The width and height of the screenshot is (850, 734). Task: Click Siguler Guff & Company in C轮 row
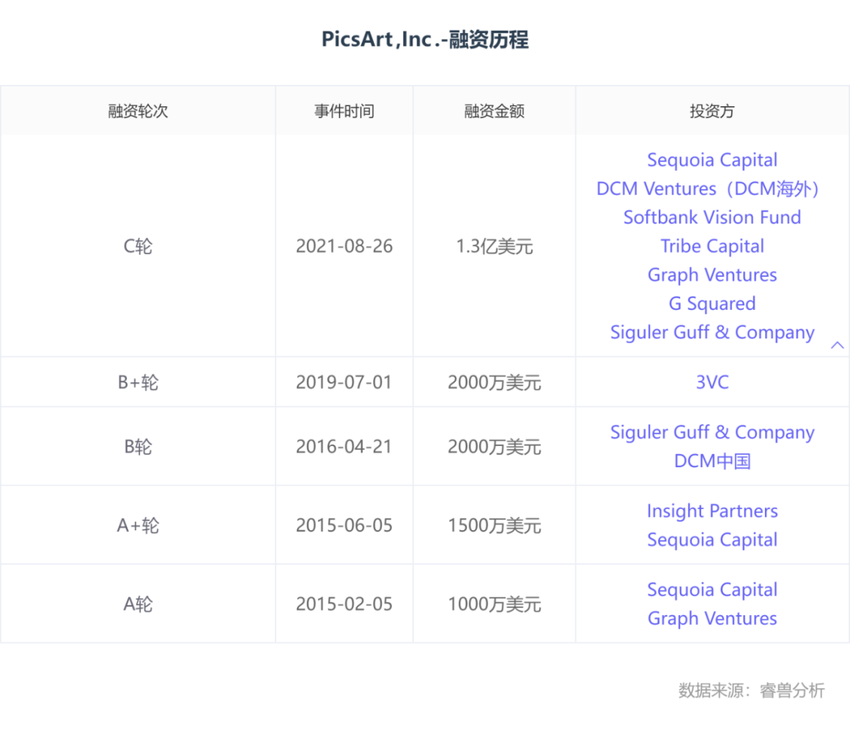[x=712, y=333]
